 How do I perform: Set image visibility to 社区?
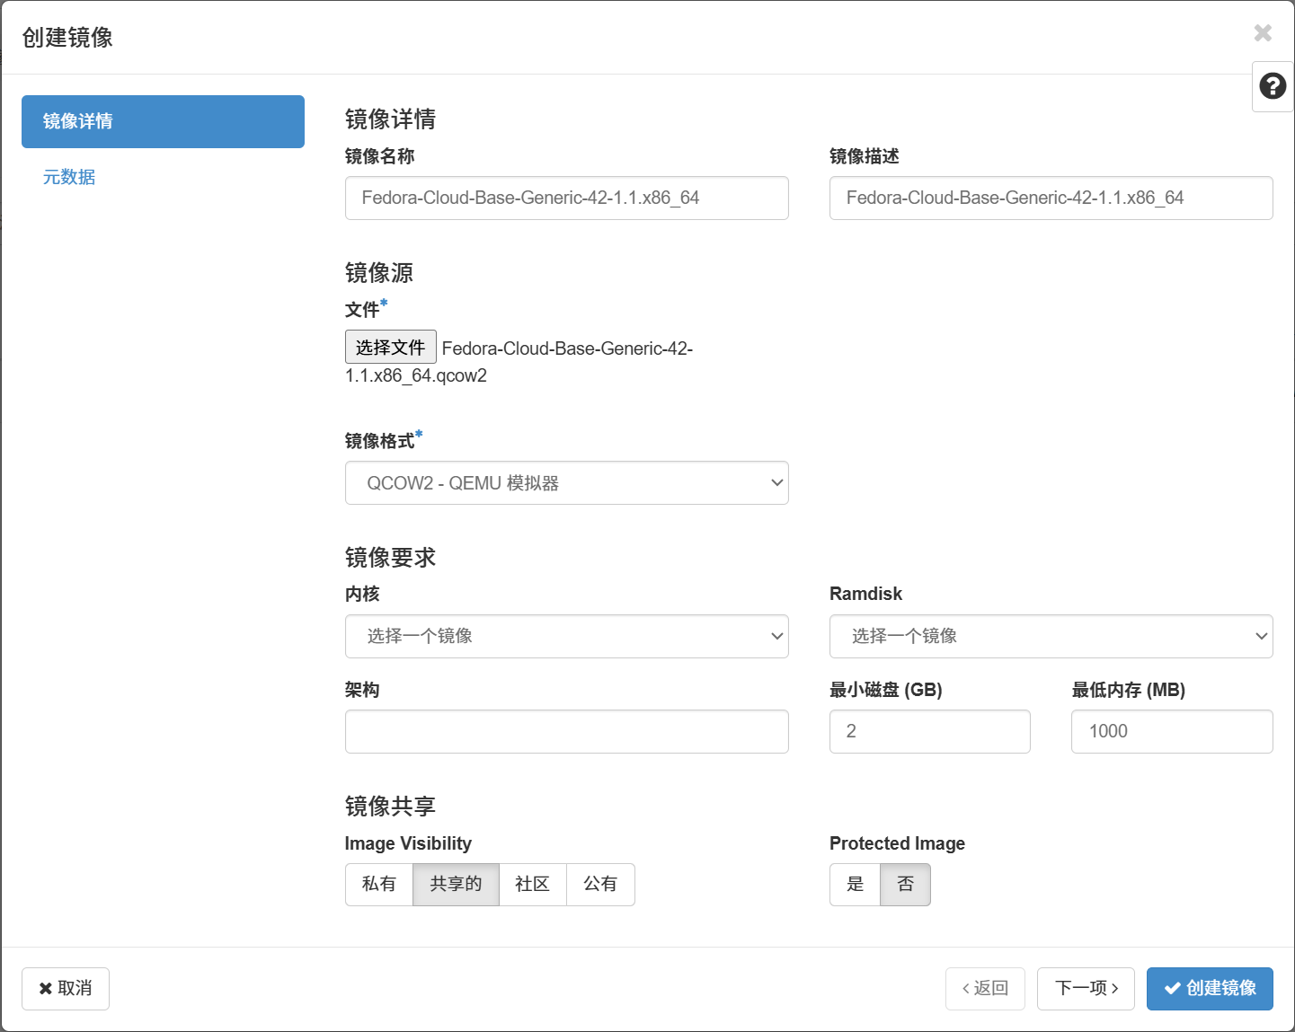click(532, 885)
